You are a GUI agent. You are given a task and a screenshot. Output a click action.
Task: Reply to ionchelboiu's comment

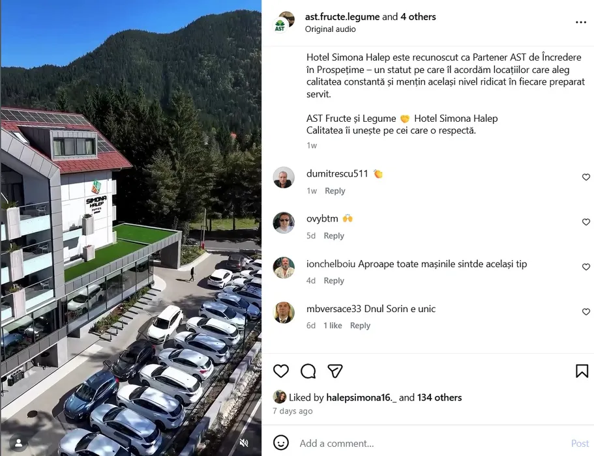[334, 280]
